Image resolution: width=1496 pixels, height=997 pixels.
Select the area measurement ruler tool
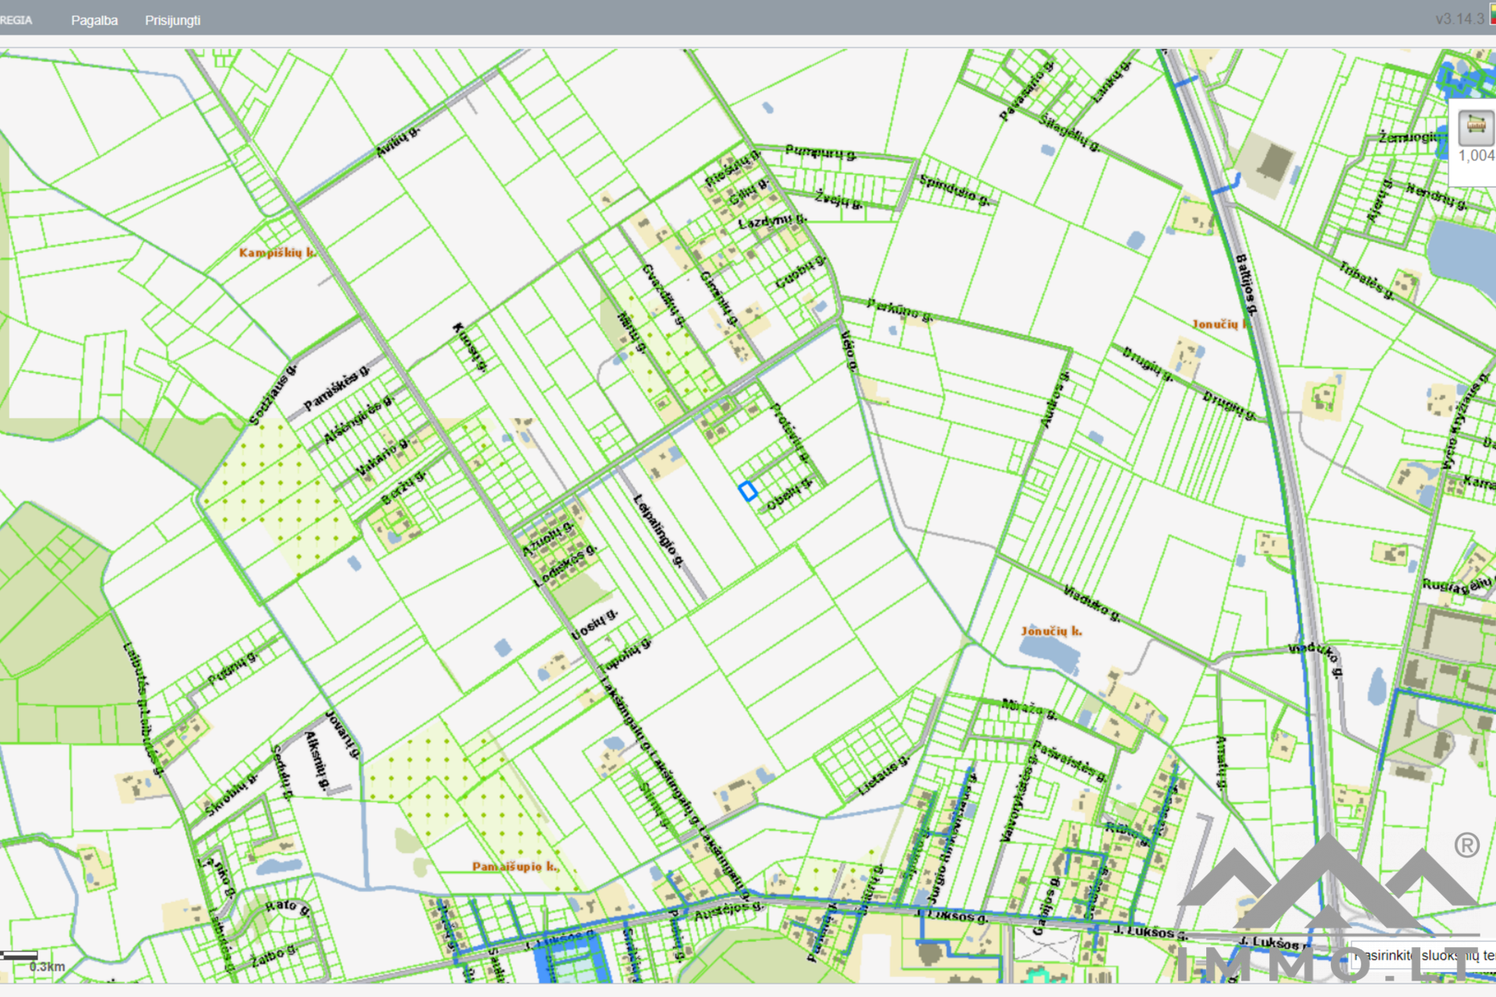click(1476, 127)
